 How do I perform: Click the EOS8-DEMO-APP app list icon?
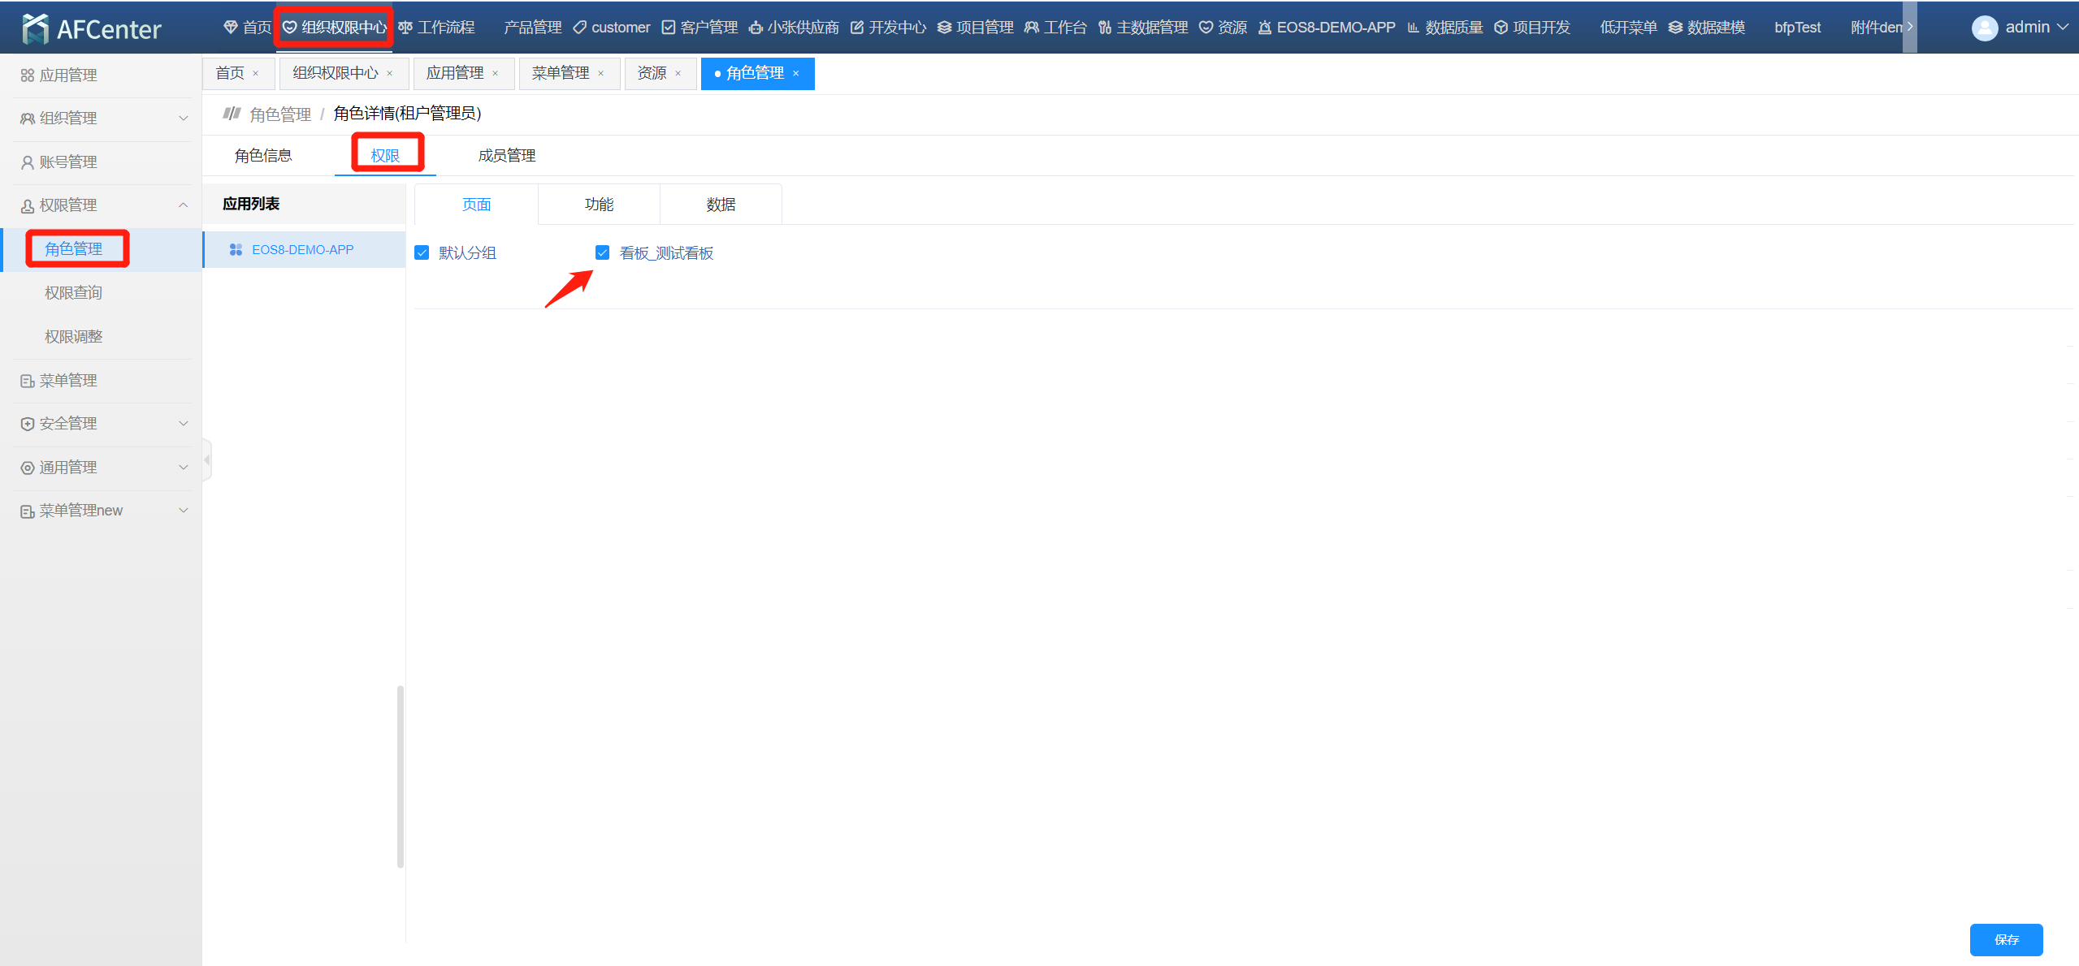click(x=236, y=250)
